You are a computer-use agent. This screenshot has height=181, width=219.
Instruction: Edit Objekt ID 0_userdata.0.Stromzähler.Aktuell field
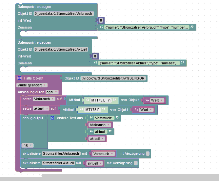[x=61, y=49]
